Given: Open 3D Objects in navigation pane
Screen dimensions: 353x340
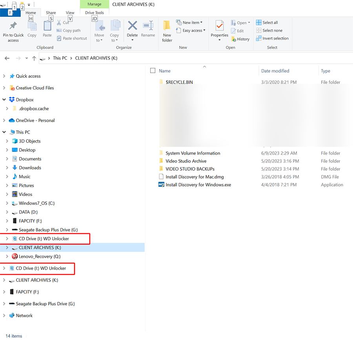Looking at the screenshot, I should pyautogui.click(x=30, y=141).
